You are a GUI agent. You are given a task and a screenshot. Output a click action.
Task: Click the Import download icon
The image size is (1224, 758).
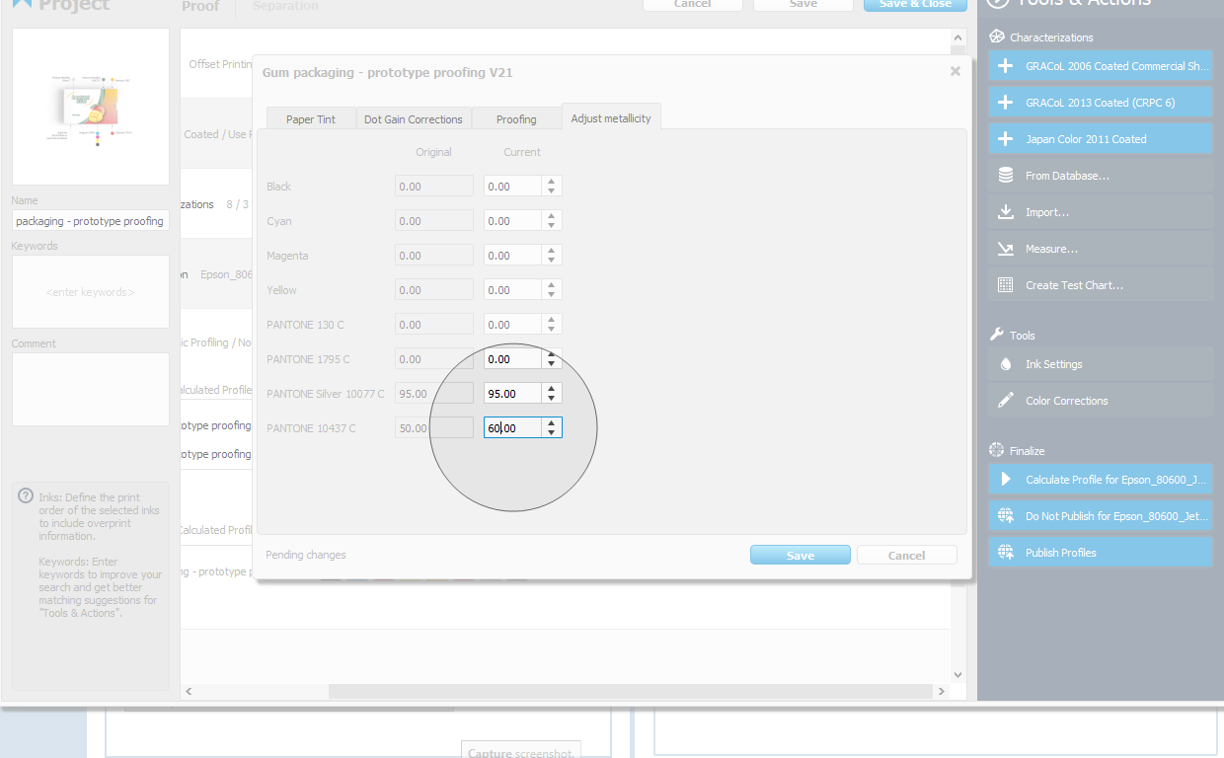(x=1005, y=212)
